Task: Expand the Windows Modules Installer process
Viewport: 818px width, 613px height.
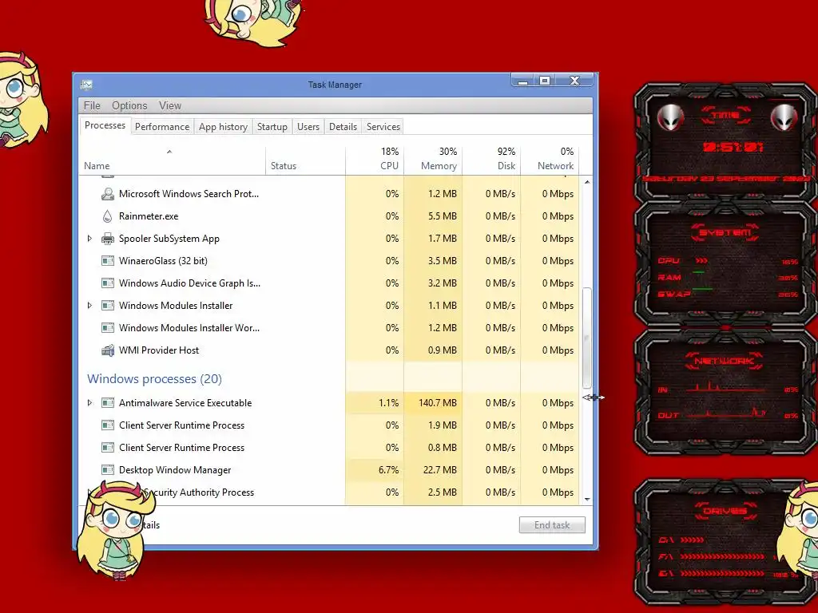Action: coord(89,306)
